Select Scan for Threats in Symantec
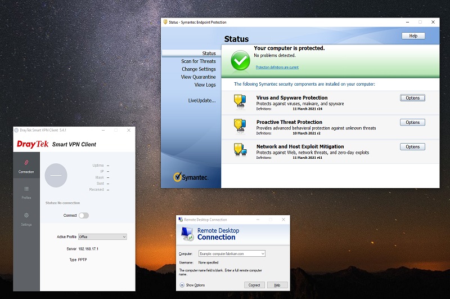The height and width of the screenshot is (299, 450). (199, 61)
